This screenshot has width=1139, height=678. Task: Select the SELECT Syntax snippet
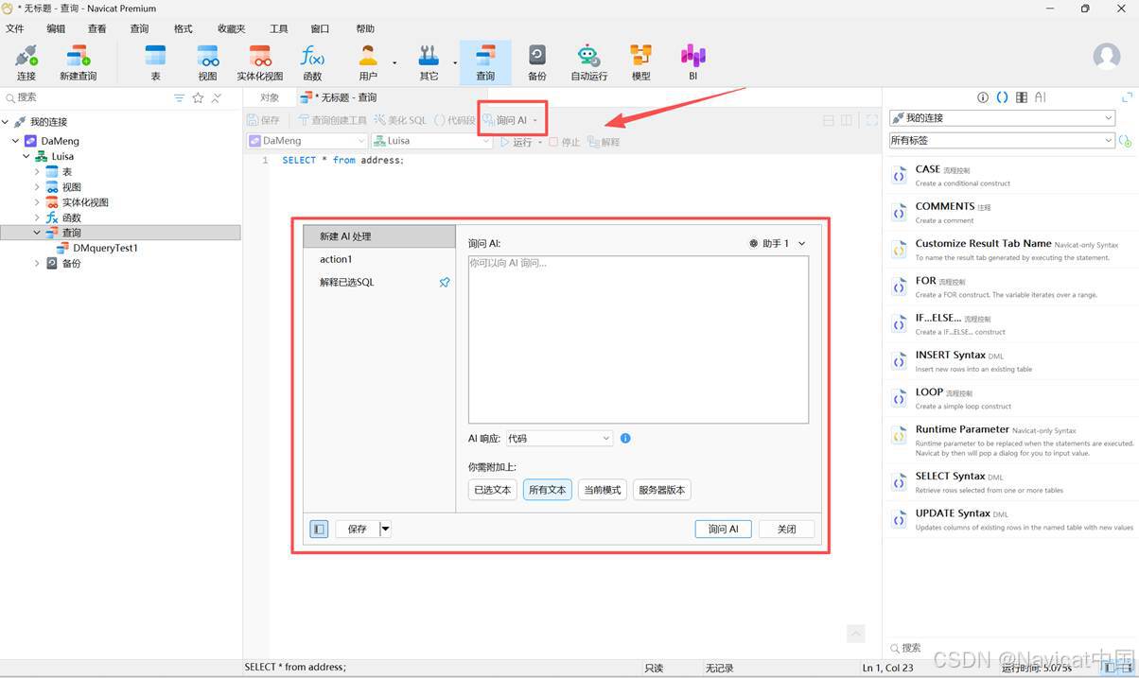pos(1012,482)
